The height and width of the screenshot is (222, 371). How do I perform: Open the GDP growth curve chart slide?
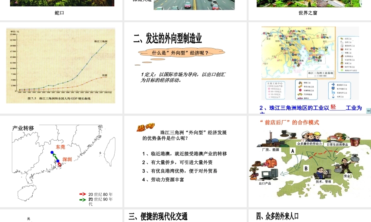point(60,65)
